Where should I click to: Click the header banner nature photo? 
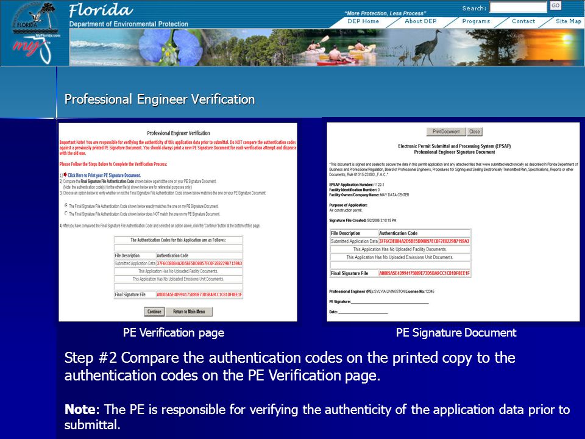[327, 48]
